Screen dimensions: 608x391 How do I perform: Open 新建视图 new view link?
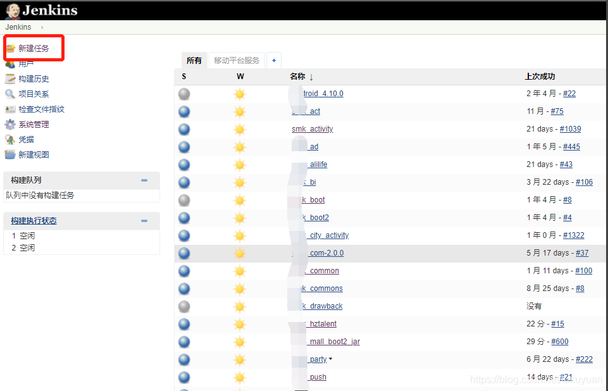tap(34, 155)
